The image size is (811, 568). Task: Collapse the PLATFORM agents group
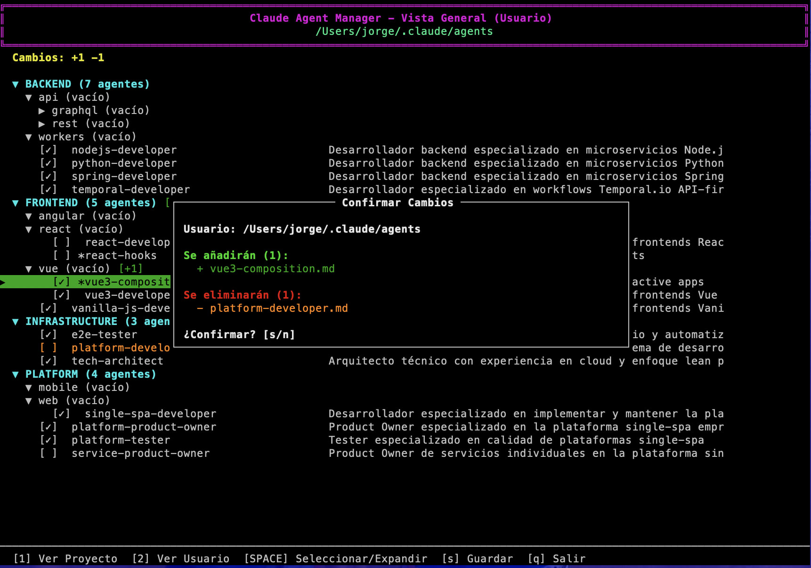click(x=16, y=374)
